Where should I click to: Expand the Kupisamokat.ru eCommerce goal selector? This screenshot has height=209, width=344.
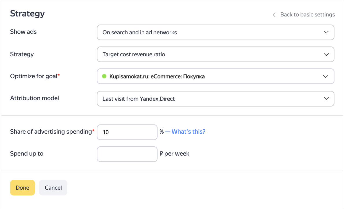pos(215,76)
